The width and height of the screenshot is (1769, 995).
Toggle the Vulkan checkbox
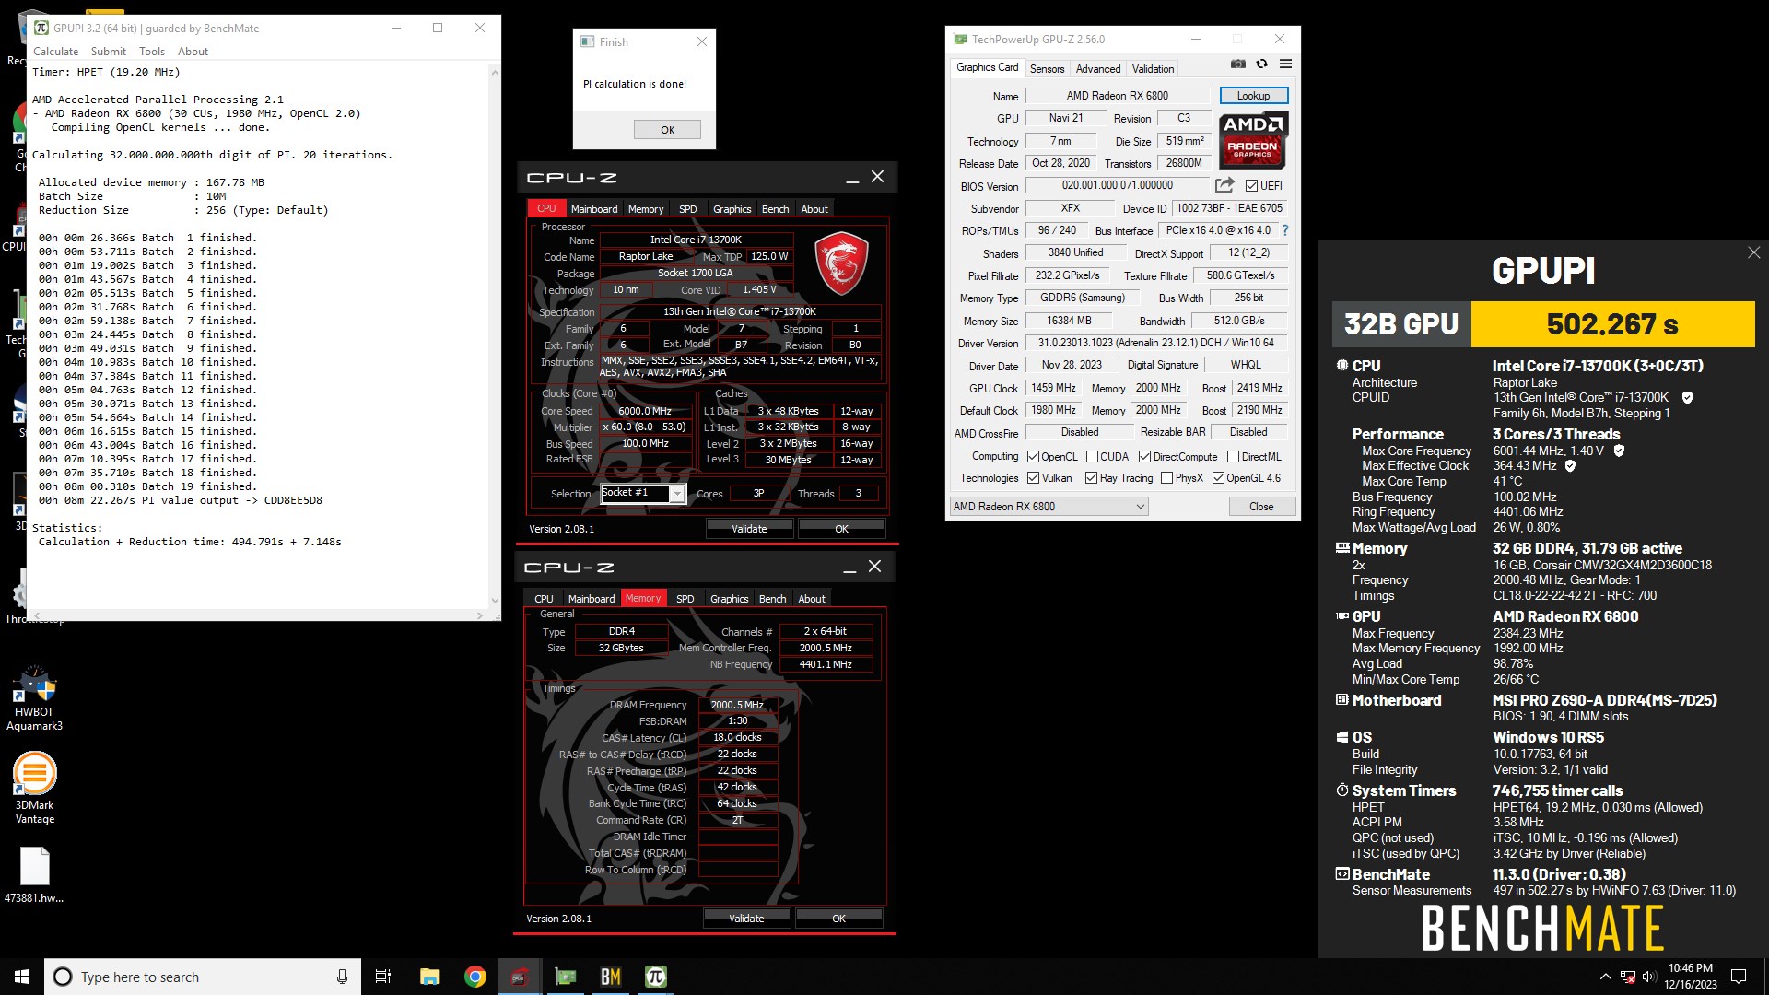[x=1033, y=478]
